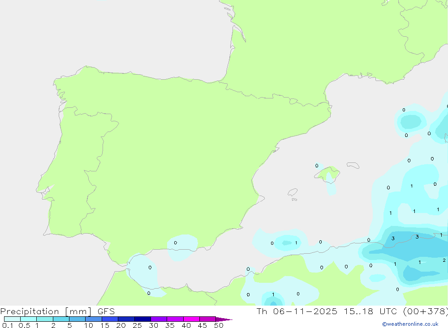448x328 pixels.
Task: Pick the 45–50 mm legend color swatch
Action: 207,319
